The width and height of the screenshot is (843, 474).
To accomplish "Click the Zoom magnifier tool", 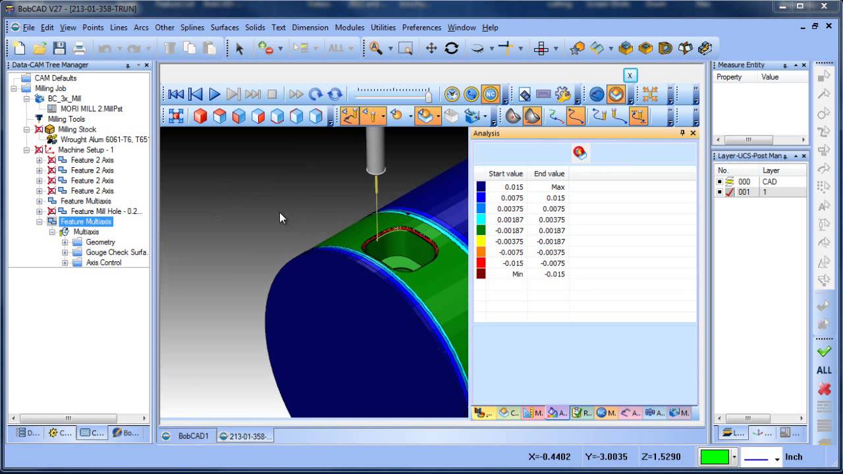I will [375, 48].
